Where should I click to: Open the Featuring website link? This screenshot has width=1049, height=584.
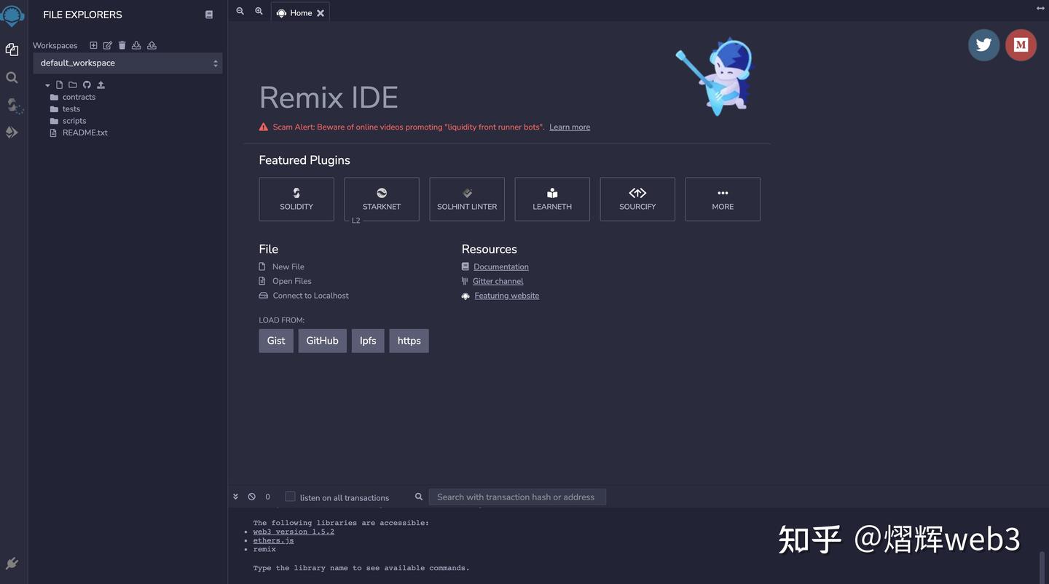(507, 296)
